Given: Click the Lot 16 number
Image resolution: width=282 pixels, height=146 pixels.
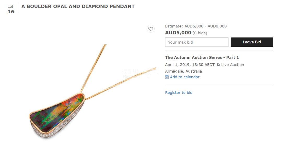Looking at the screenshot, I should [11, 11].
